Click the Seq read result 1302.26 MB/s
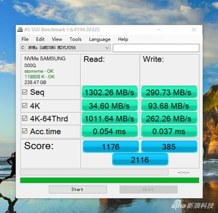The width and height of the screenshot is (218, 213). coord(110,93)
